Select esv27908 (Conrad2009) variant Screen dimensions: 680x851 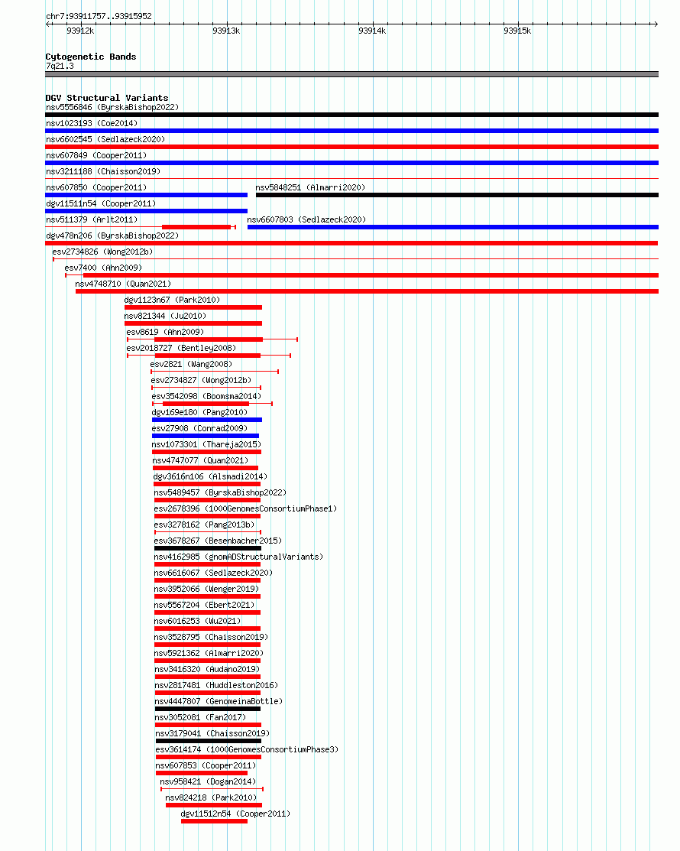[206, 436]
